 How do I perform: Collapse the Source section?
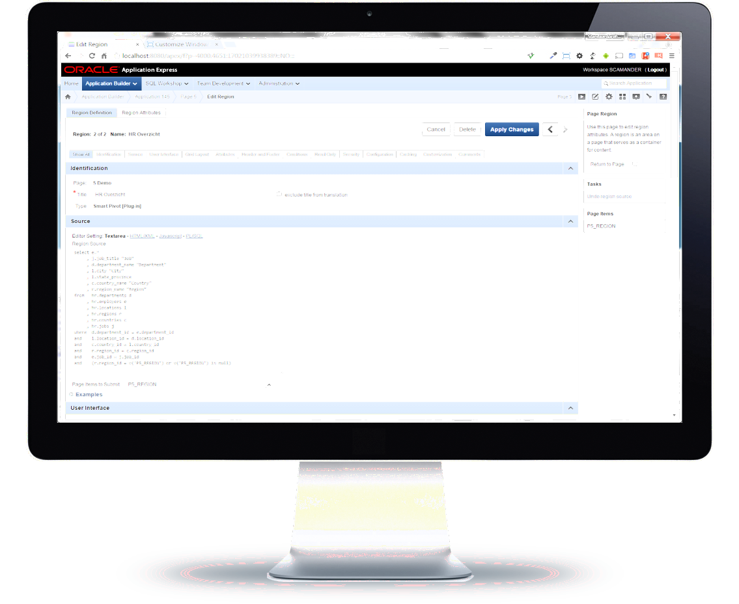tap(570, 222)
